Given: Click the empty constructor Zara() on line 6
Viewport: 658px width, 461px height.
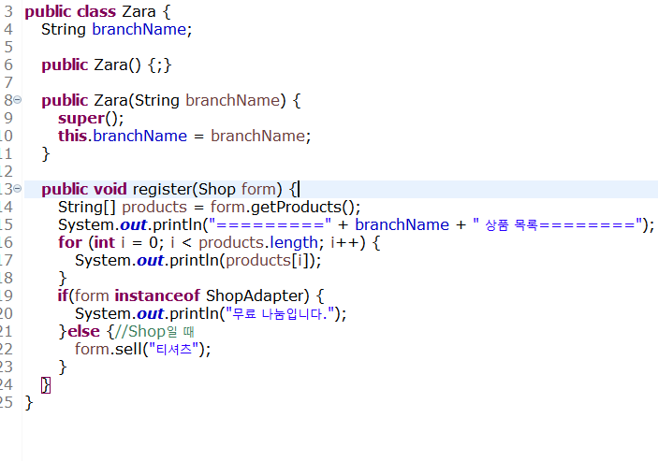Looking at the screenshot, I should click(118, 65).
